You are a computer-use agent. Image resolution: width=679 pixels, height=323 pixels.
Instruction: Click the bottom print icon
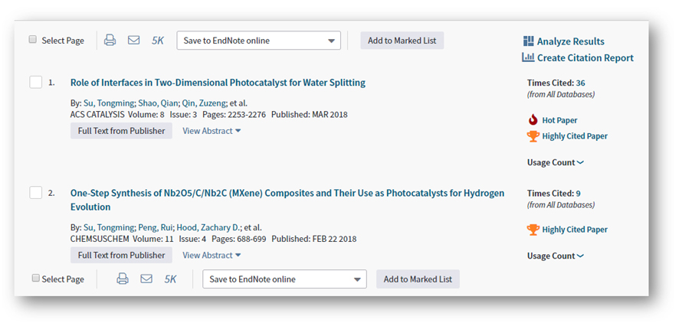[123, 279]
